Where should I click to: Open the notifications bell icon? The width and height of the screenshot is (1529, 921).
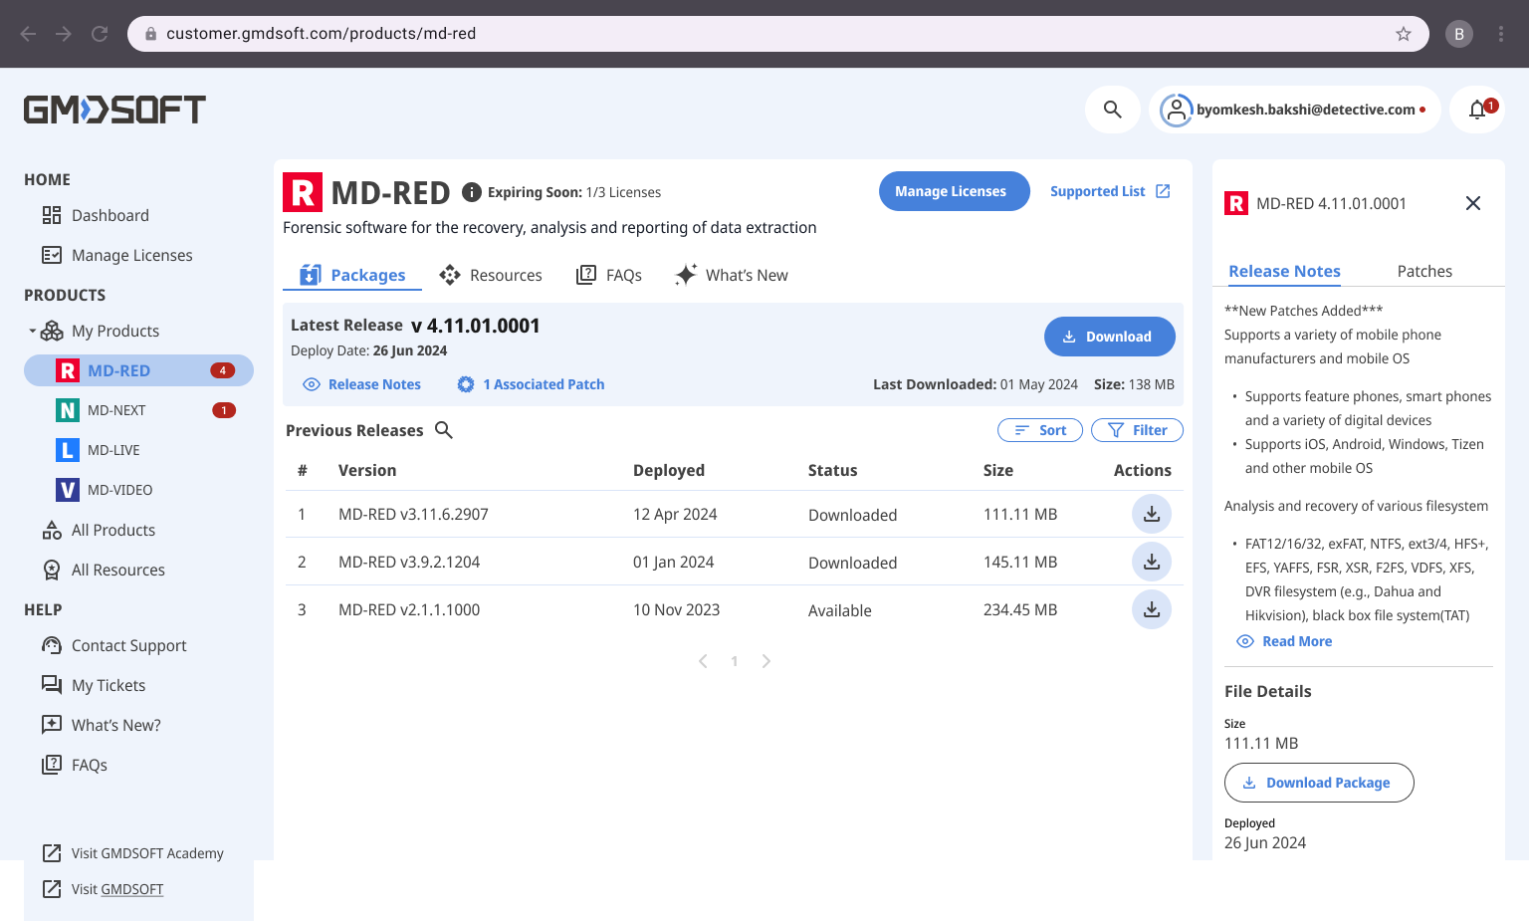[x=1477, y=110]
